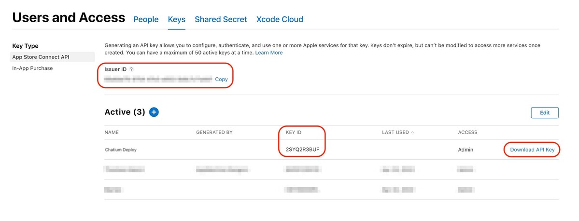Copy the Issuer ID

tap(221, 79)
